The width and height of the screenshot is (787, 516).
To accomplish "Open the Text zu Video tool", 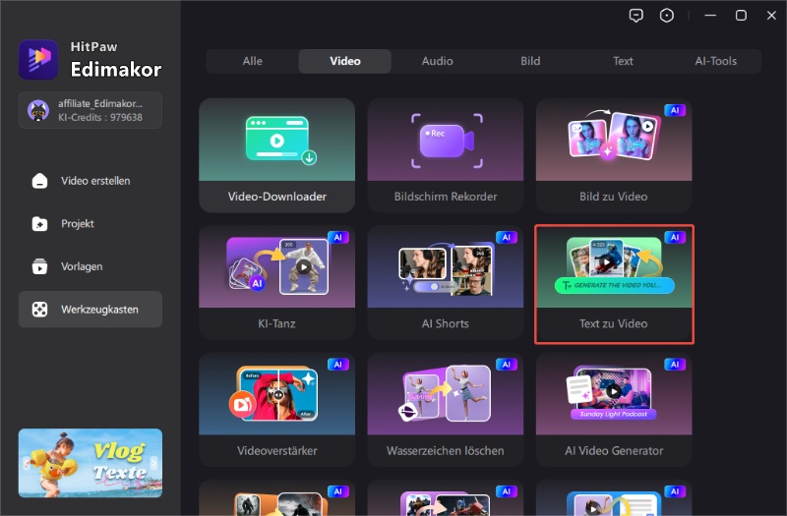I will pyautogui.click(x=614, y=283).
